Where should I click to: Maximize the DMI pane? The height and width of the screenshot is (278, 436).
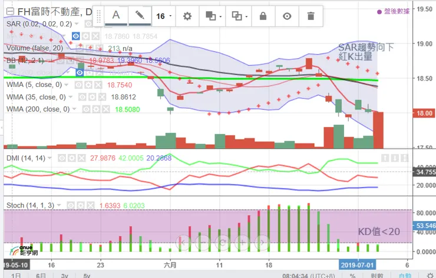405,158
